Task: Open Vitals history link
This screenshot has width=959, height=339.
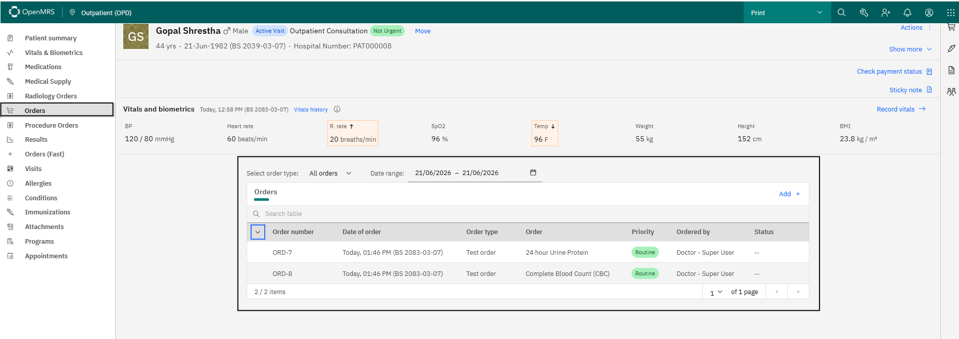Action: click(311, 109)
